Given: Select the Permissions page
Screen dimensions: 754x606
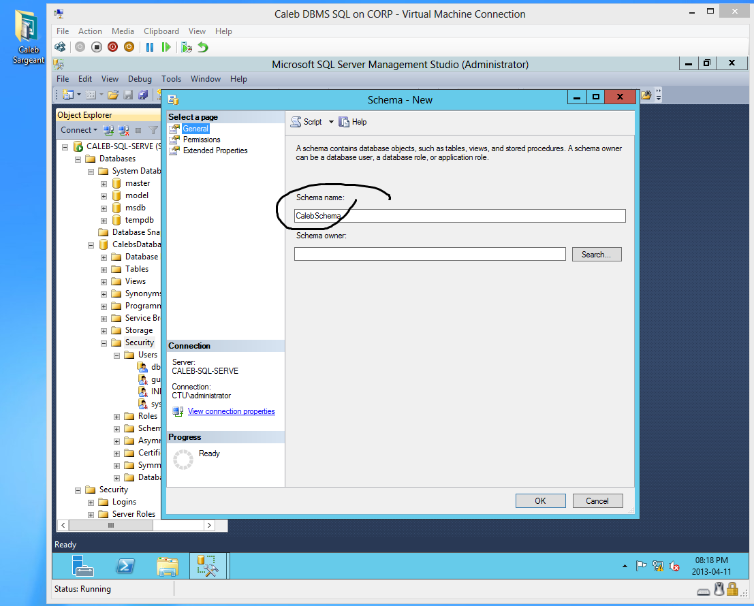Looking at the screenshot, I should [x=202, y=140].
